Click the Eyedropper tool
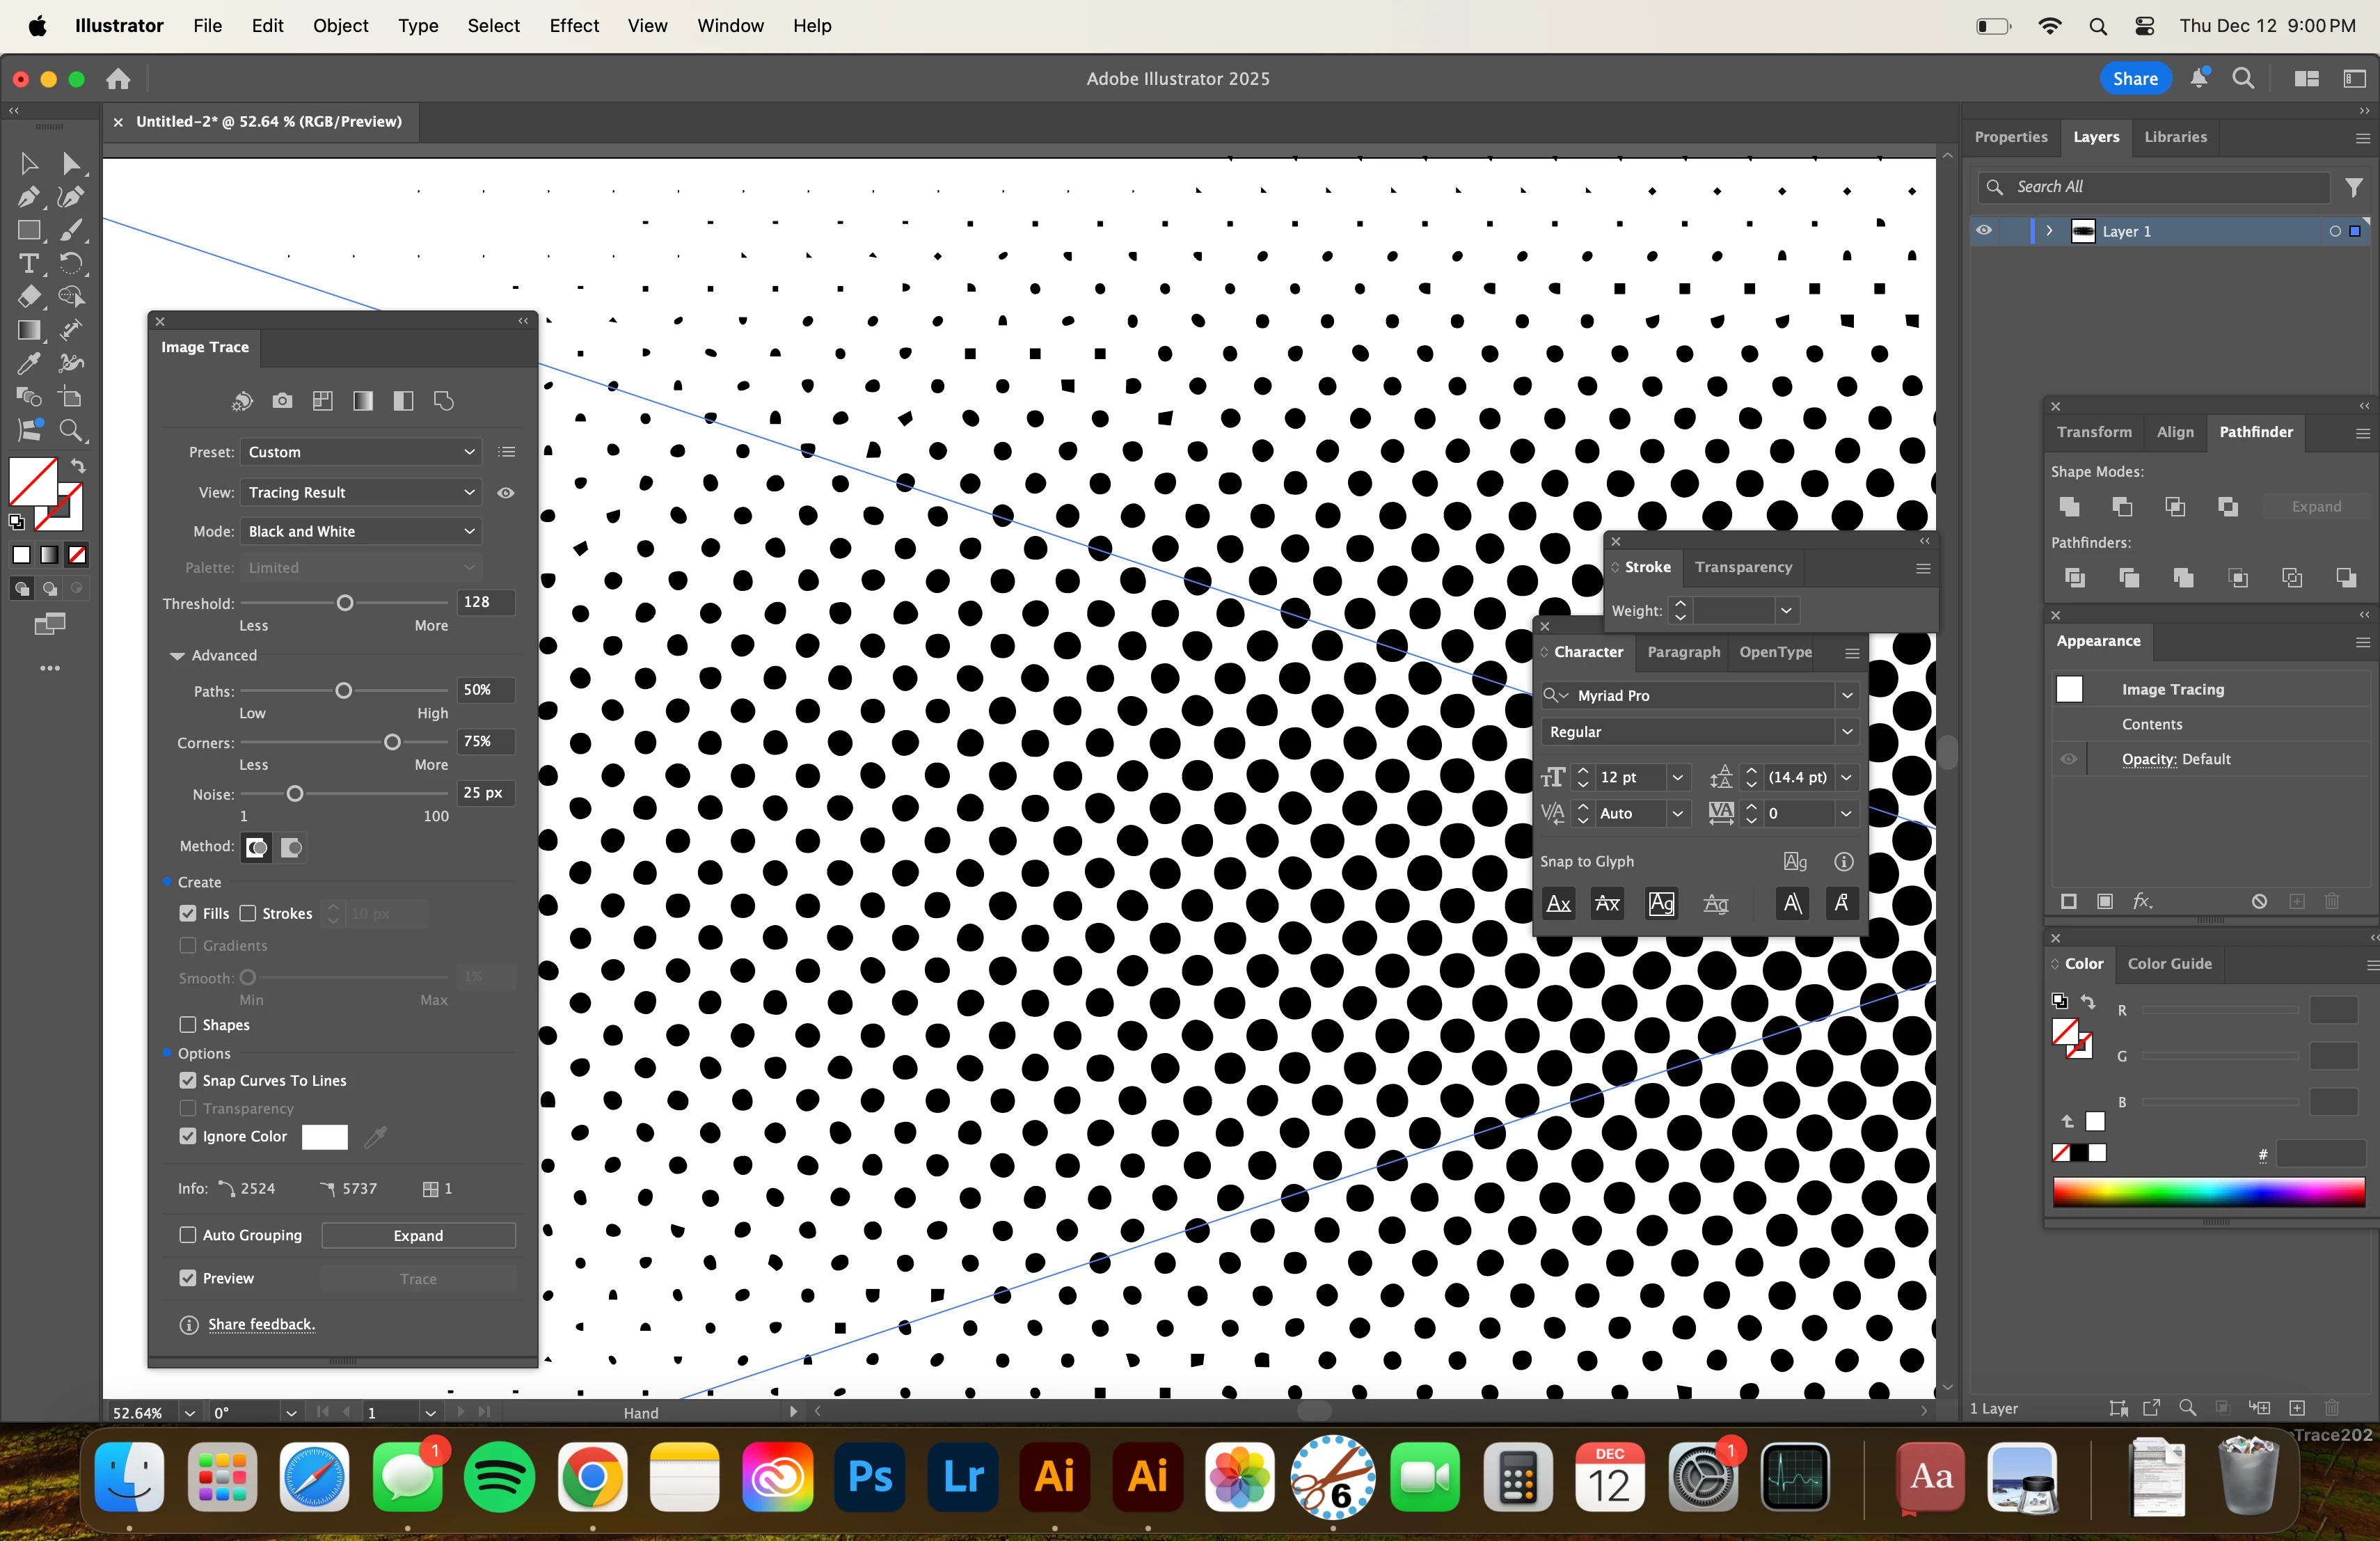This screenshot has width=2380, height=1541. click(x=28, y=364)
